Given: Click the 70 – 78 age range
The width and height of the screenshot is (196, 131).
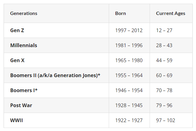Looking at the screenshot, I should 164,90.
